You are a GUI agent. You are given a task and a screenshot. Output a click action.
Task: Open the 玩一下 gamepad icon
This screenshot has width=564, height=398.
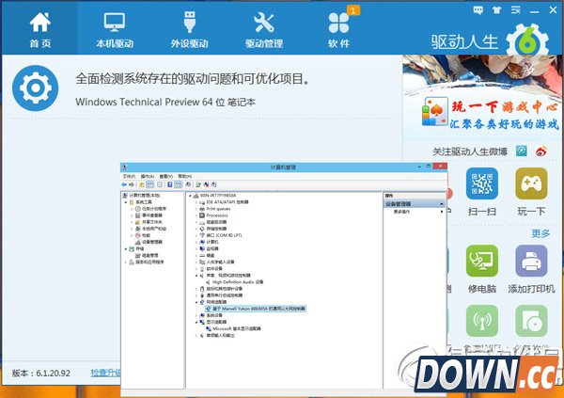531,183
